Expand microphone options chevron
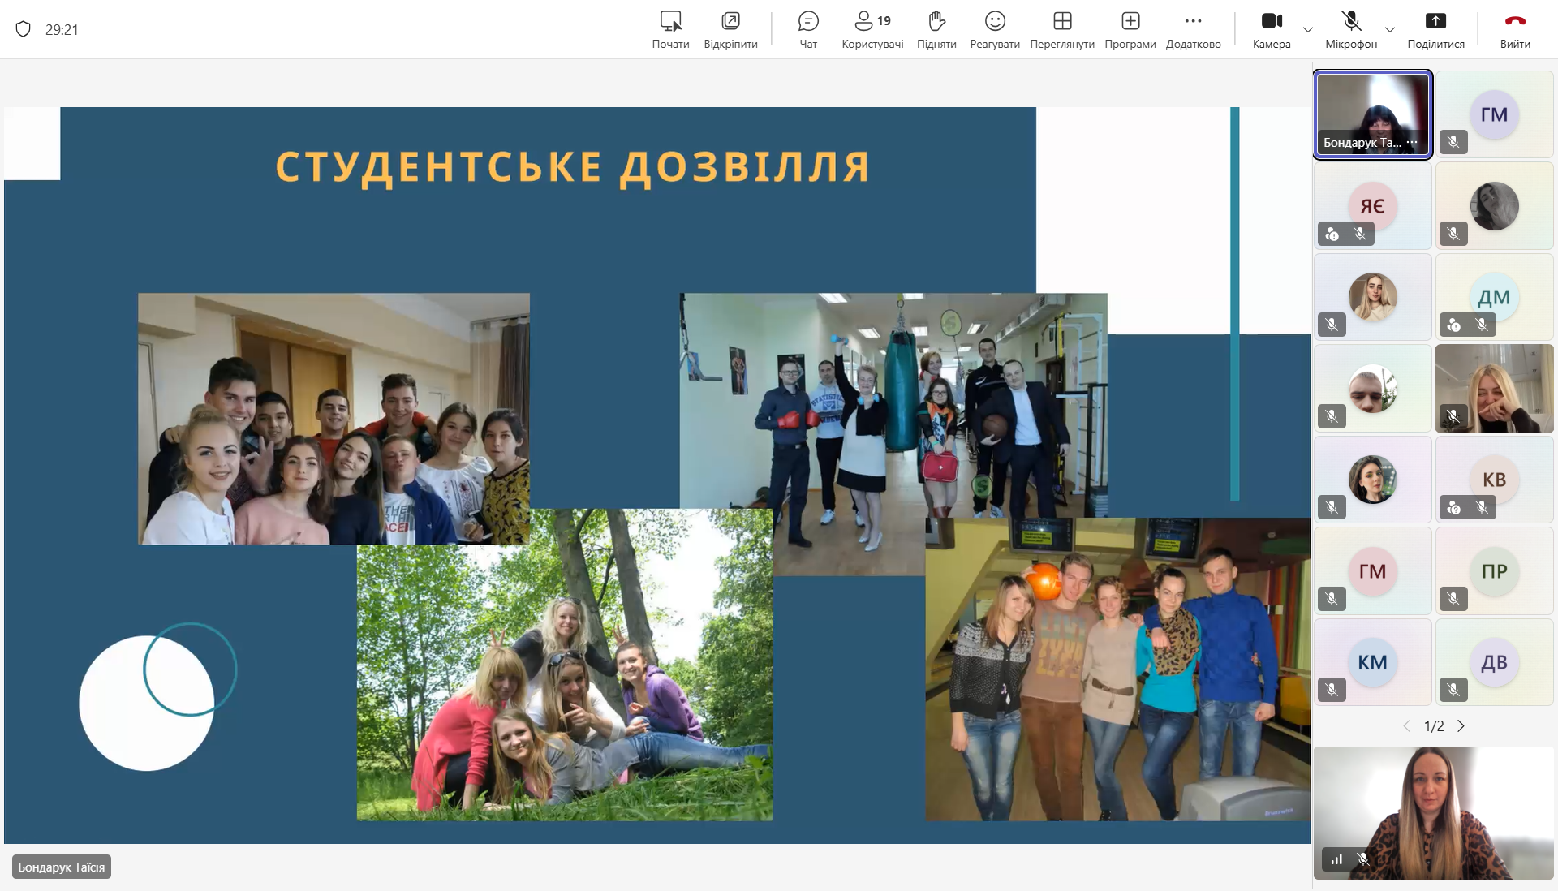The height and width of the screenshot is (891, 1558). 1390,30
